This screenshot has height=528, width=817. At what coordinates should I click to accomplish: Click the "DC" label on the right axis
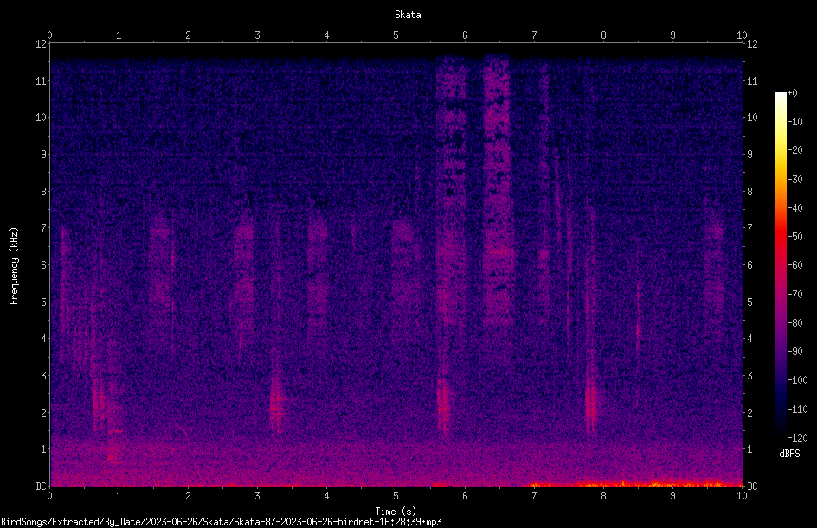[752, 486]
